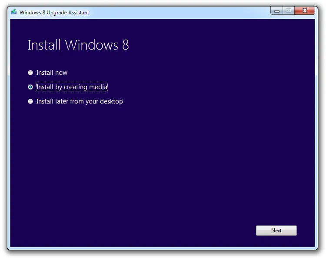Viewport: 326px width, 261px height.
Task: Click the Install Windows 8 heading
Action: (x=78, y=45)
